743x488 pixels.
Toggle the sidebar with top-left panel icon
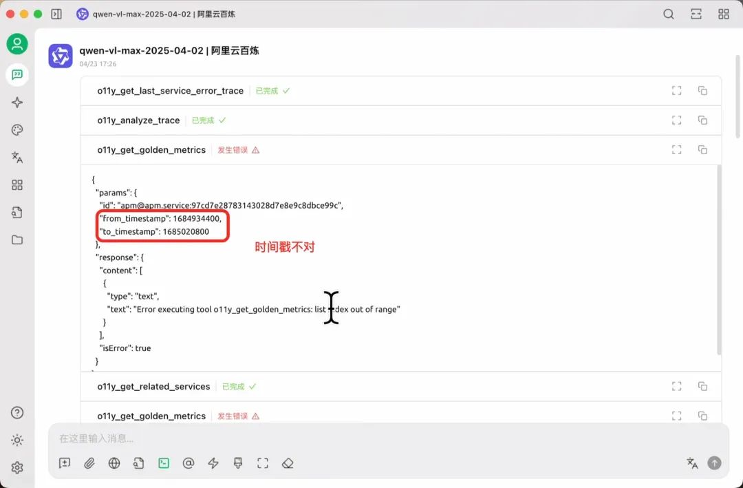56,13
